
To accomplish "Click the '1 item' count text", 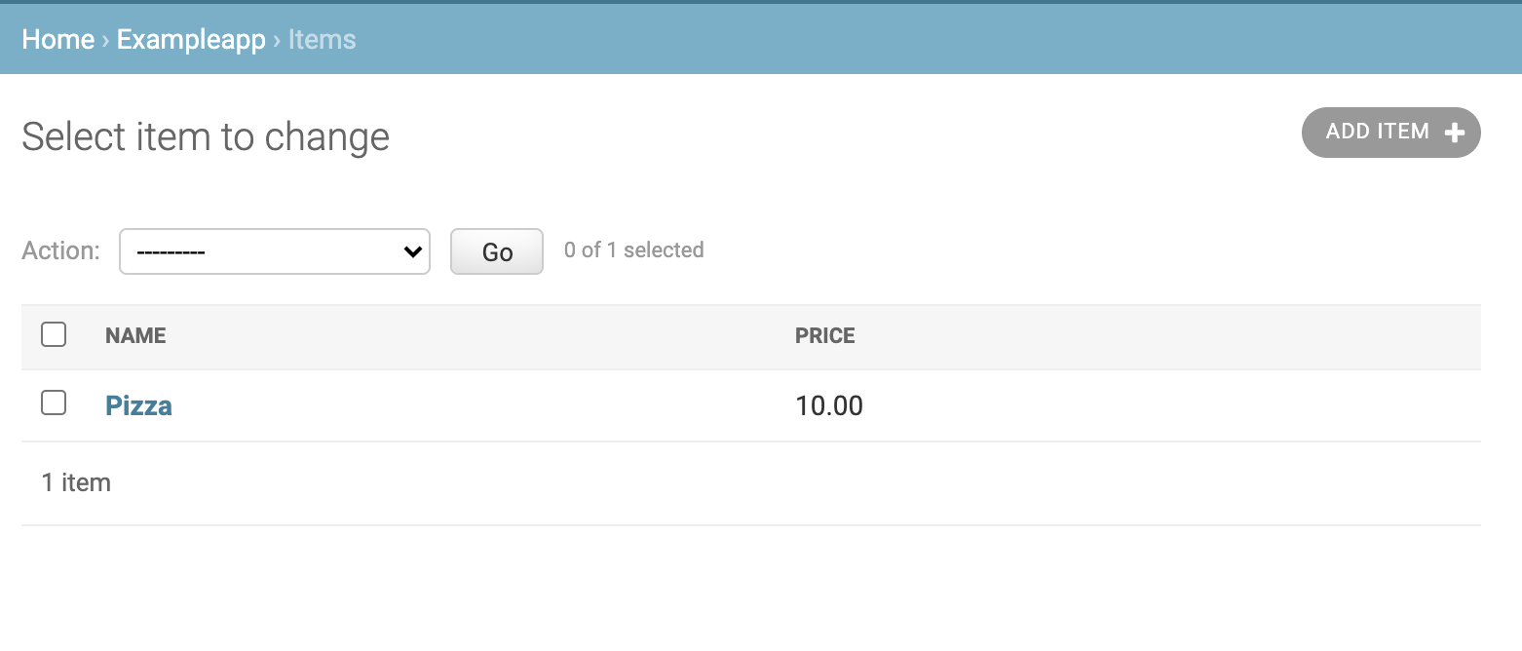I will pyautogui.click(x=76, y=482).
